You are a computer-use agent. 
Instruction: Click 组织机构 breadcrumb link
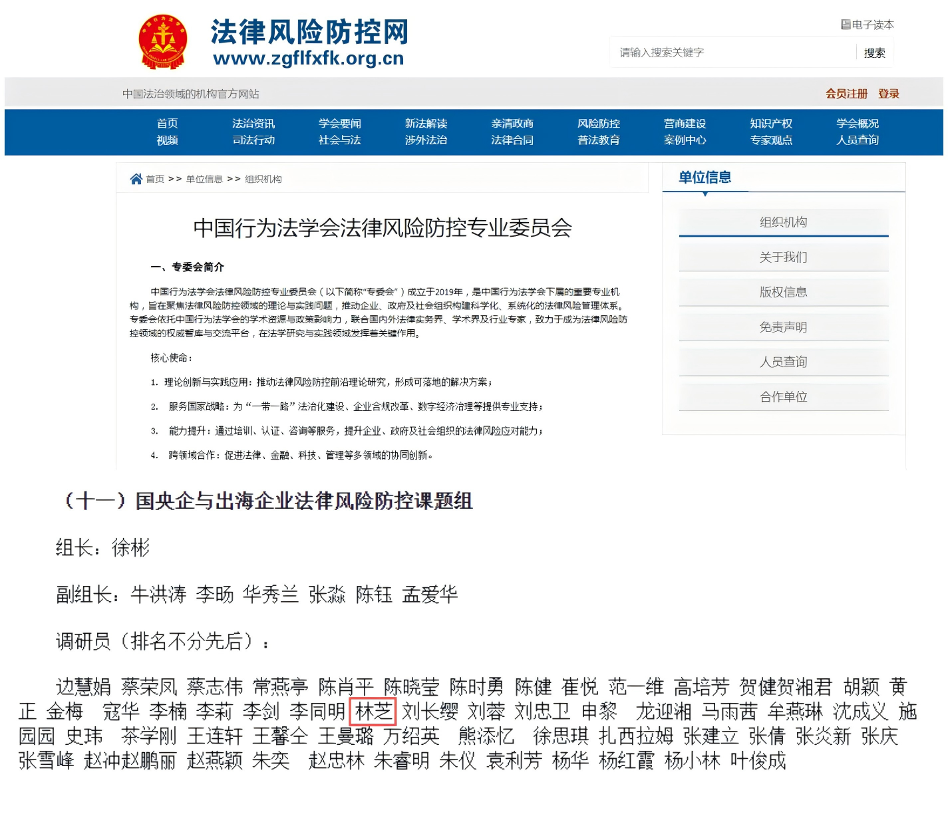(x=263, y=179)
